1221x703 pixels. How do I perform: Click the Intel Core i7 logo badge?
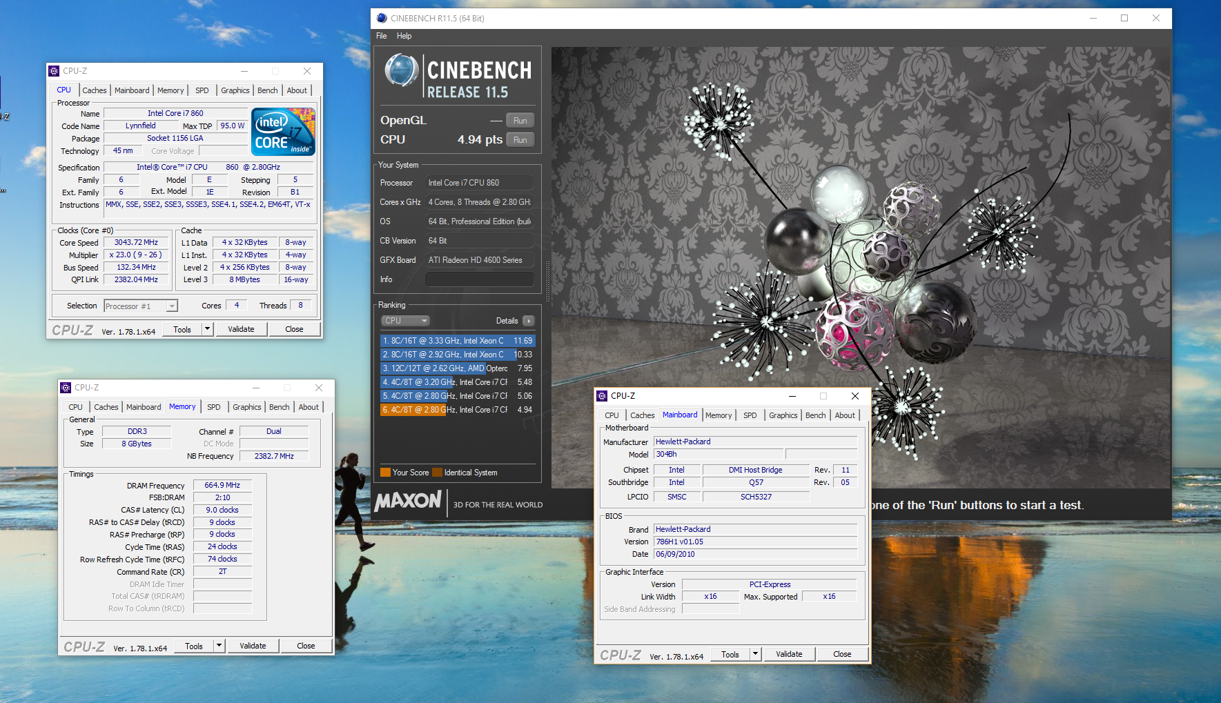coord(283,131)
